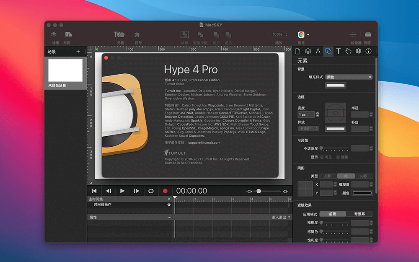Select 内嵌 inset shadow type
The image size is (419, 262).
pos(364,176)
